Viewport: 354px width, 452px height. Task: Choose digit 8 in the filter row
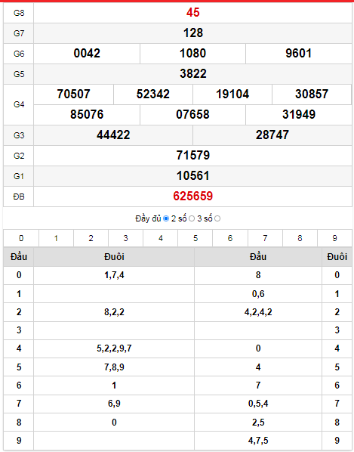[x=300, y=238]
